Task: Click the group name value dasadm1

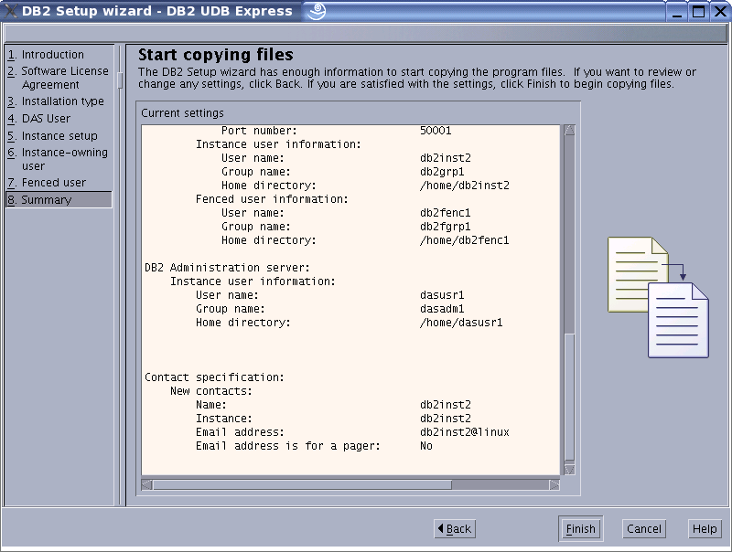Action: point(442,309)
